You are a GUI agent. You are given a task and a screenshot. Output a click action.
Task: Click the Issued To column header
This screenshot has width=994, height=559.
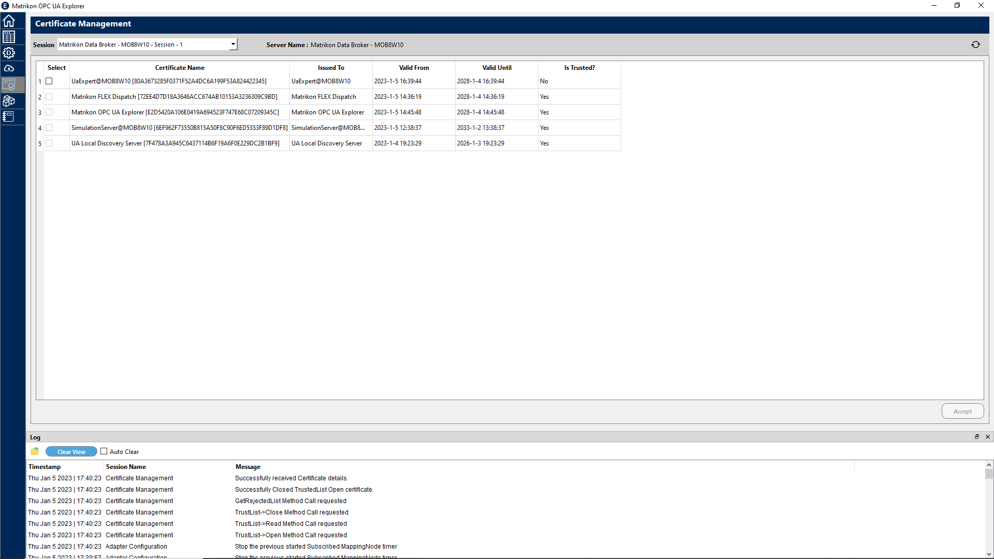click(x=331, y=68)
